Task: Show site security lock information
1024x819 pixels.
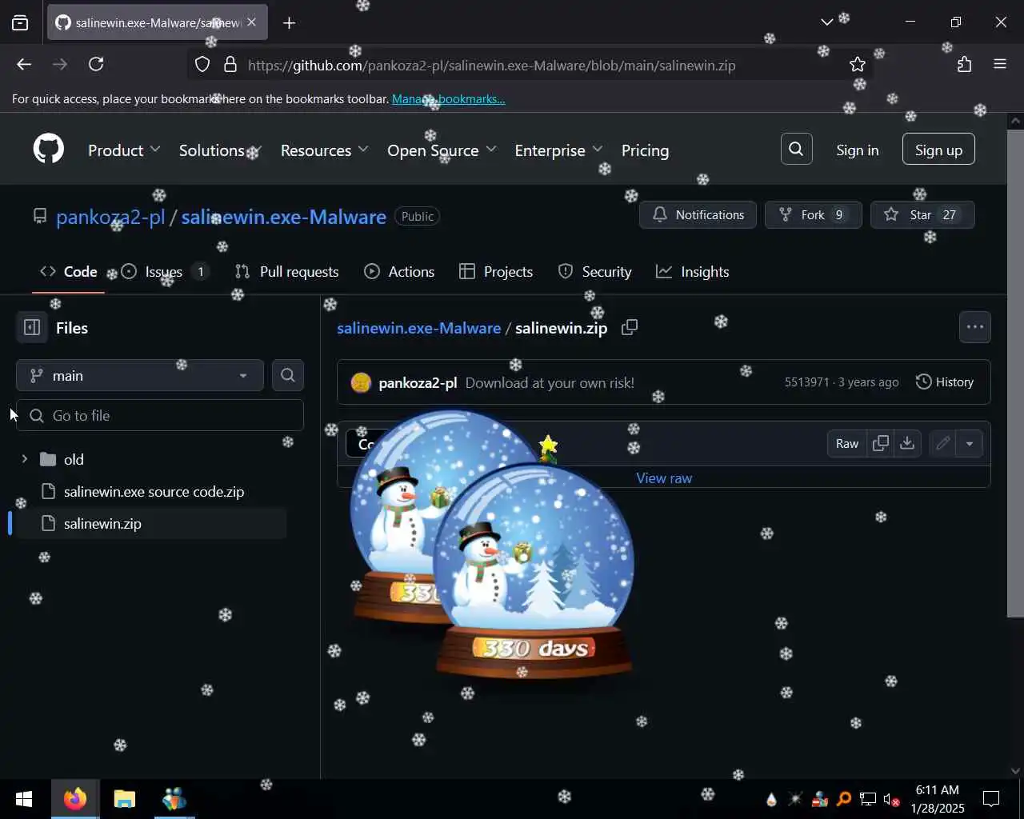Action: (230, 65)
